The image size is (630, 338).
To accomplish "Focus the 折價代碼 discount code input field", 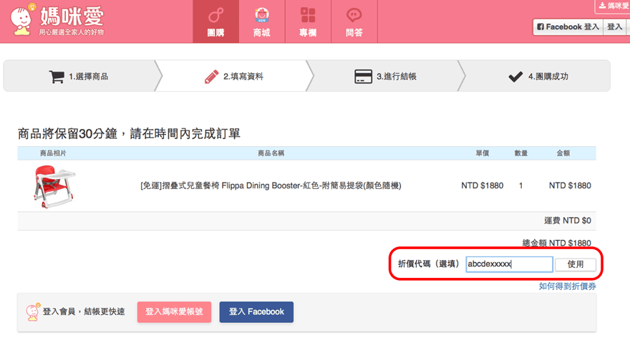I will tap(509, 264).
